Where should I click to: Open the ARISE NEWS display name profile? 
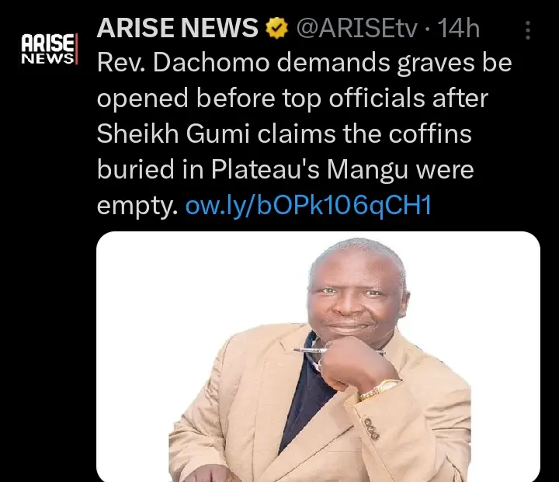177,28
